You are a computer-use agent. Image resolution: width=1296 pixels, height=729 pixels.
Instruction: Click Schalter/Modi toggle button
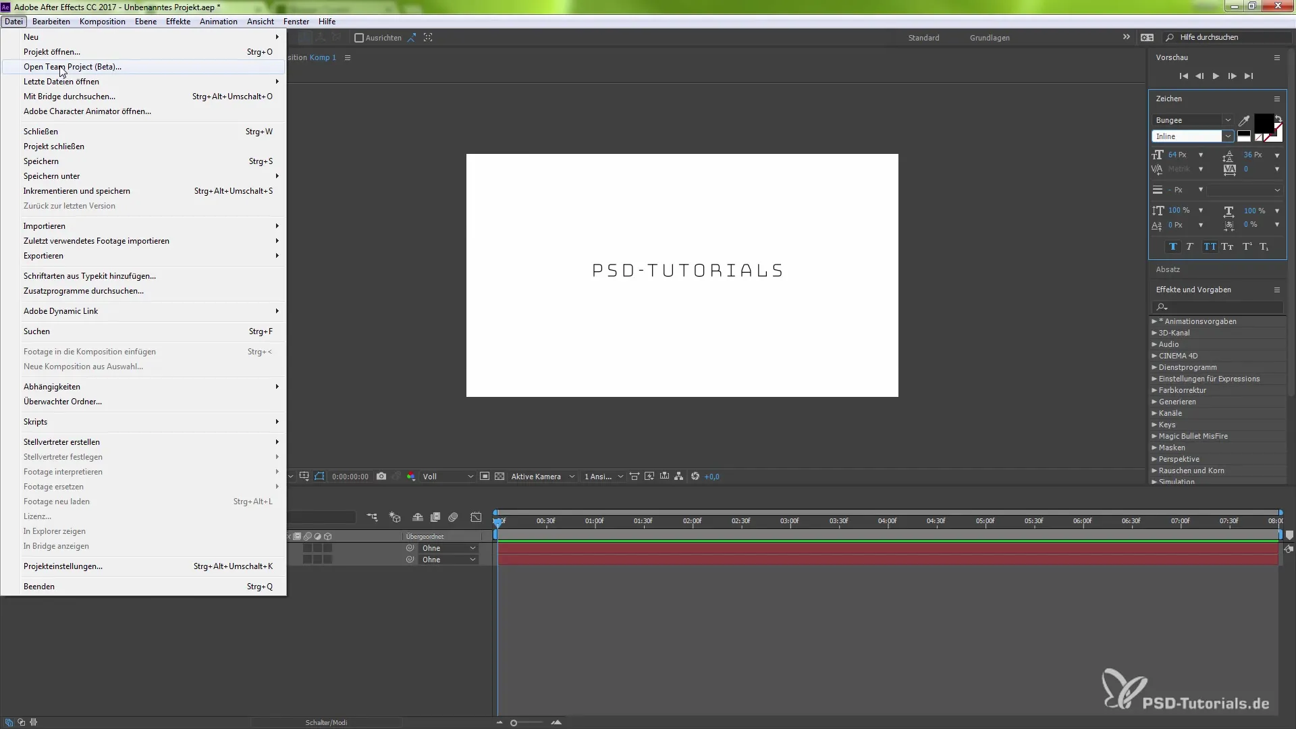pyautogui.click(x=326, y=722)
